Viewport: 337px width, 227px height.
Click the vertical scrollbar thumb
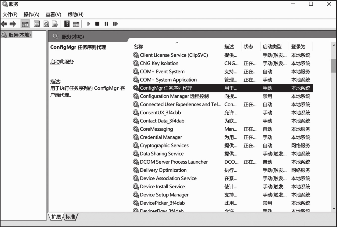pyautogui.click(x=334, y=66)
